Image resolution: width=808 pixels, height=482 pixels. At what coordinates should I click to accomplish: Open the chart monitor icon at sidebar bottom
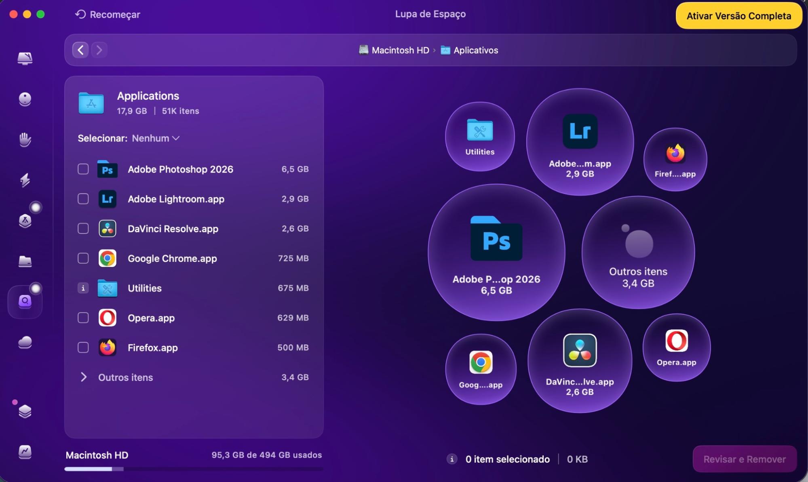tap(25, 452)
